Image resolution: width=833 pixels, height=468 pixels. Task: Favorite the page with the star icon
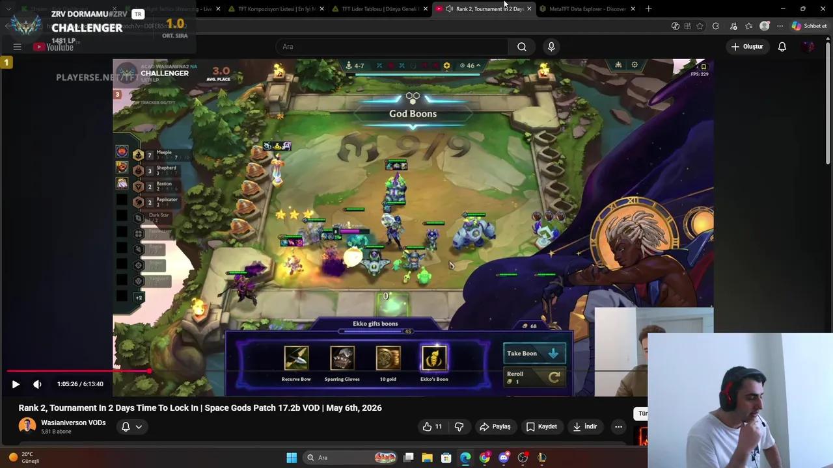(700, 26)
